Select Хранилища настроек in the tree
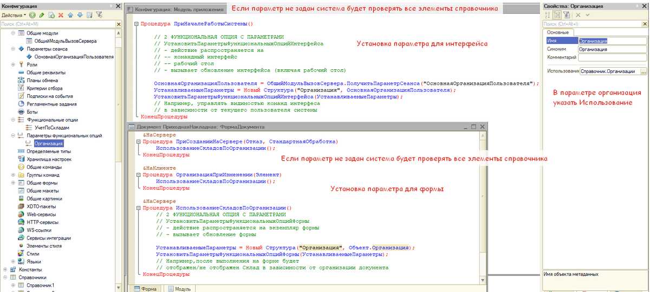650x292 pixels. point(49,159)
